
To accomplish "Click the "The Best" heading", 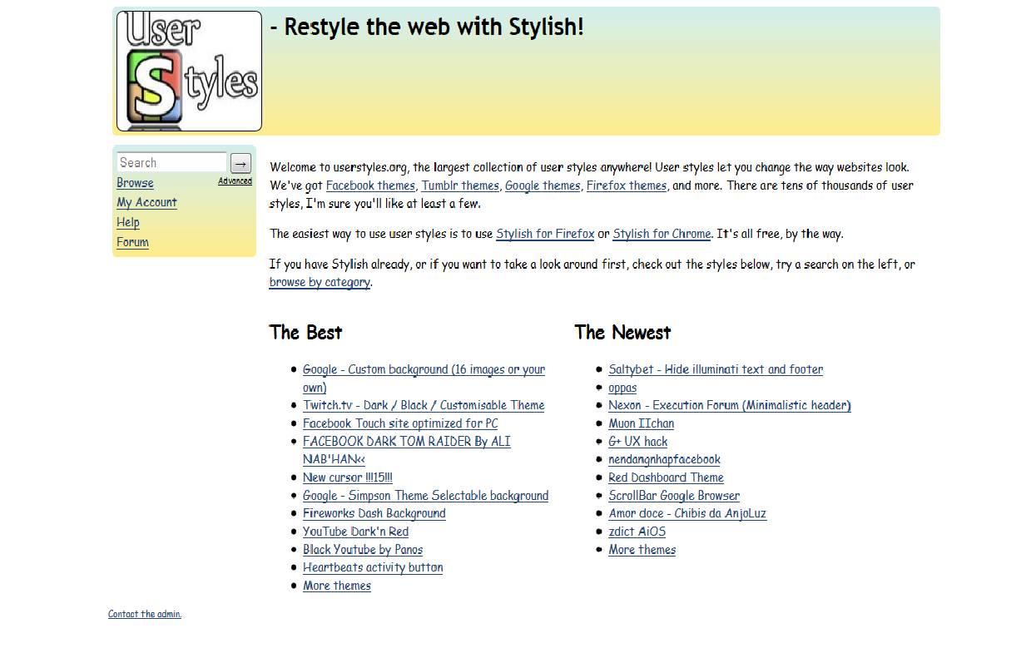I will click(x=306, y=333).
